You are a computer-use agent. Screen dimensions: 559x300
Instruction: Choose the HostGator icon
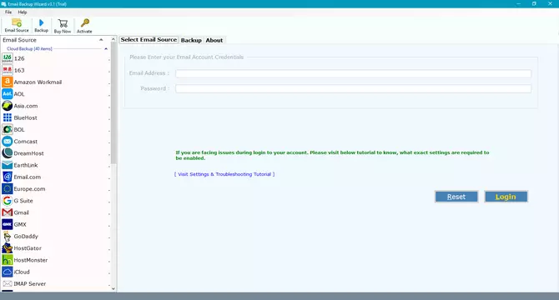pos(8,248)
